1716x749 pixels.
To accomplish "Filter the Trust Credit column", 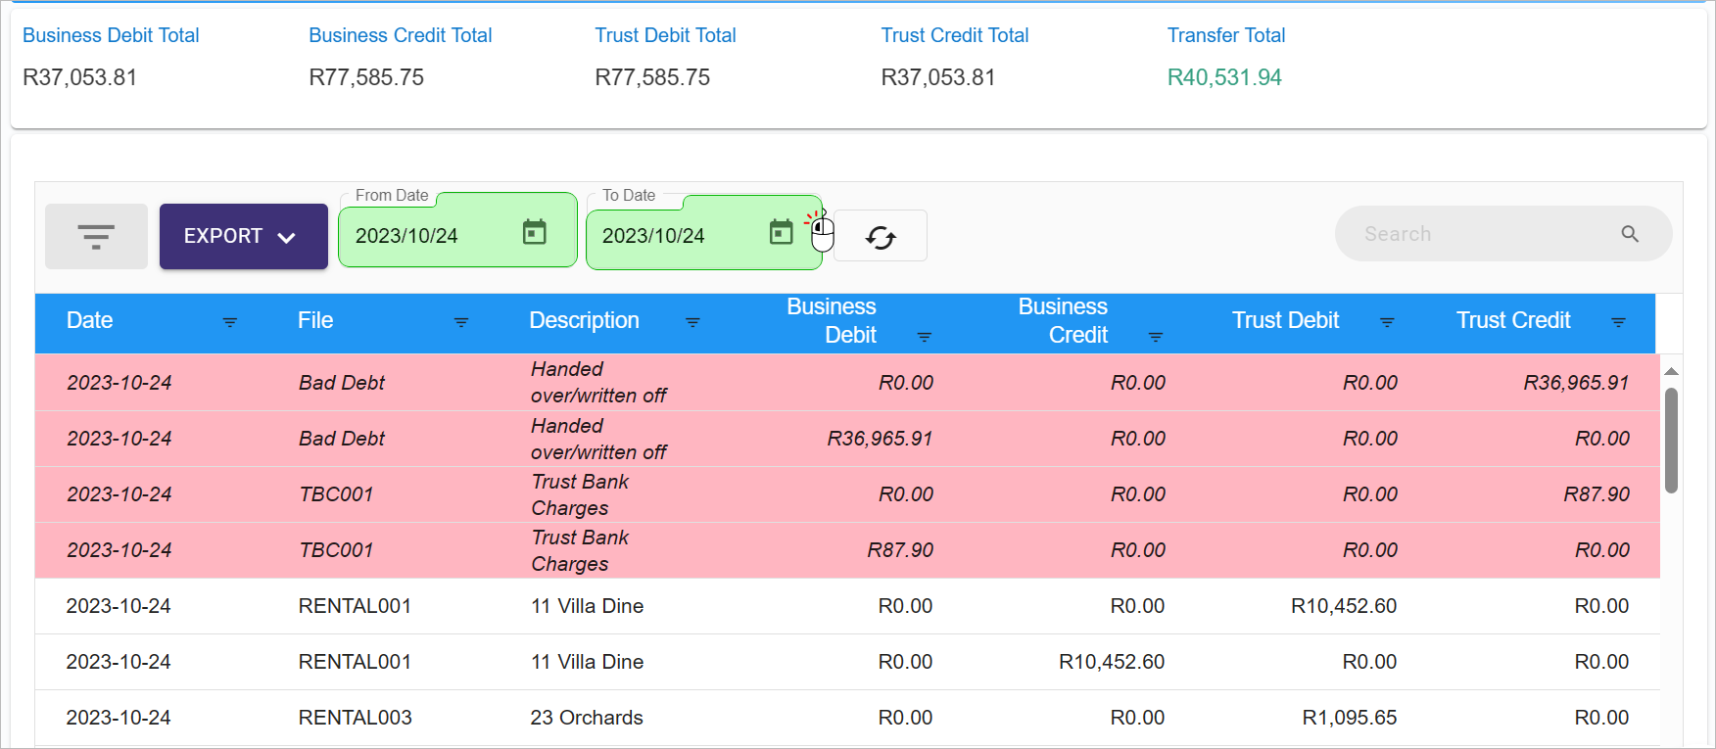I will (x=1618, y=322).
